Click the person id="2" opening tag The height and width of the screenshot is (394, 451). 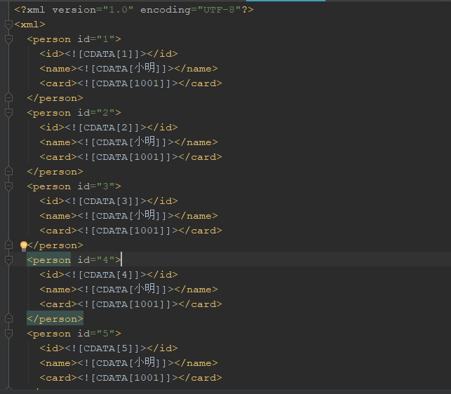pos(74,113)
